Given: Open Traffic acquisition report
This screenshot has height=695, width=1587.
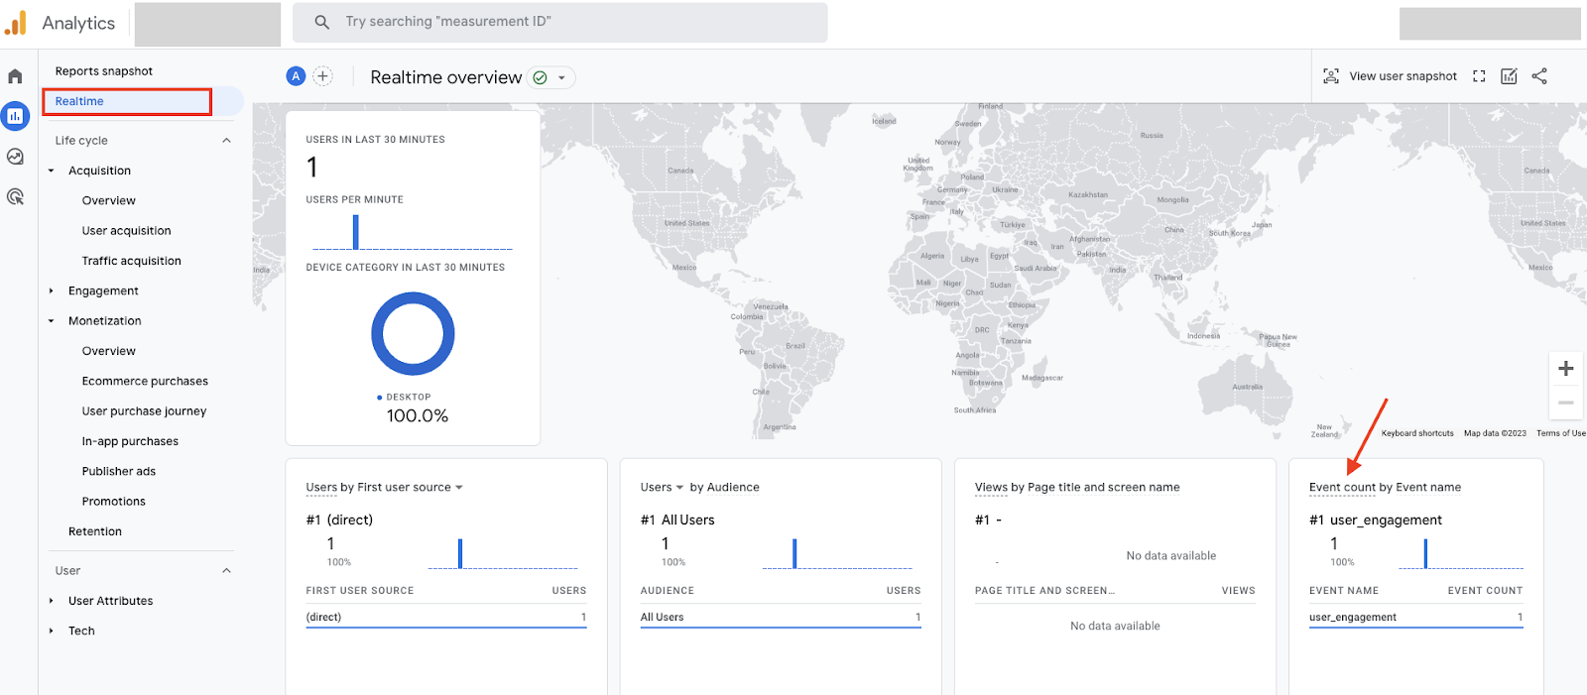Looking at the screenshot, I should tap(132, 261).
